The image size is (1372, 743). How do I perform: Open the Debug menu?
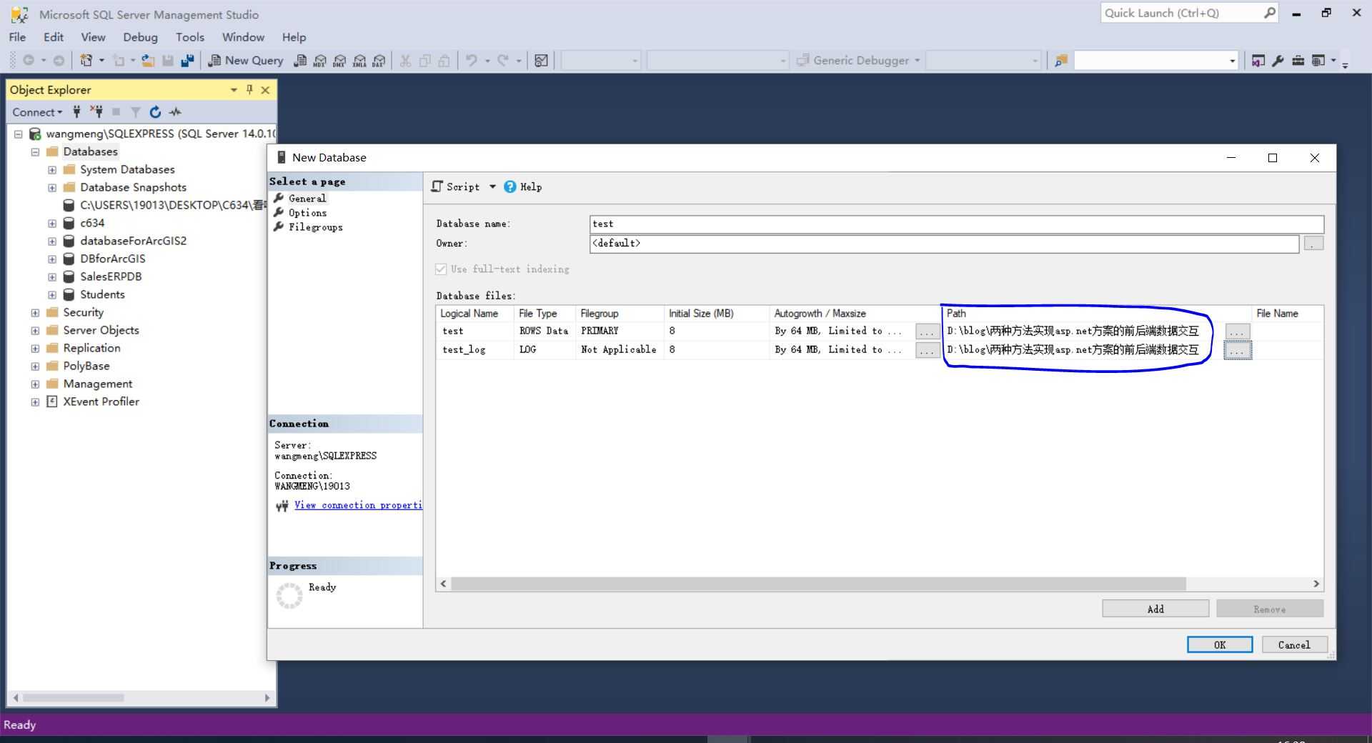tap(140, 37)
